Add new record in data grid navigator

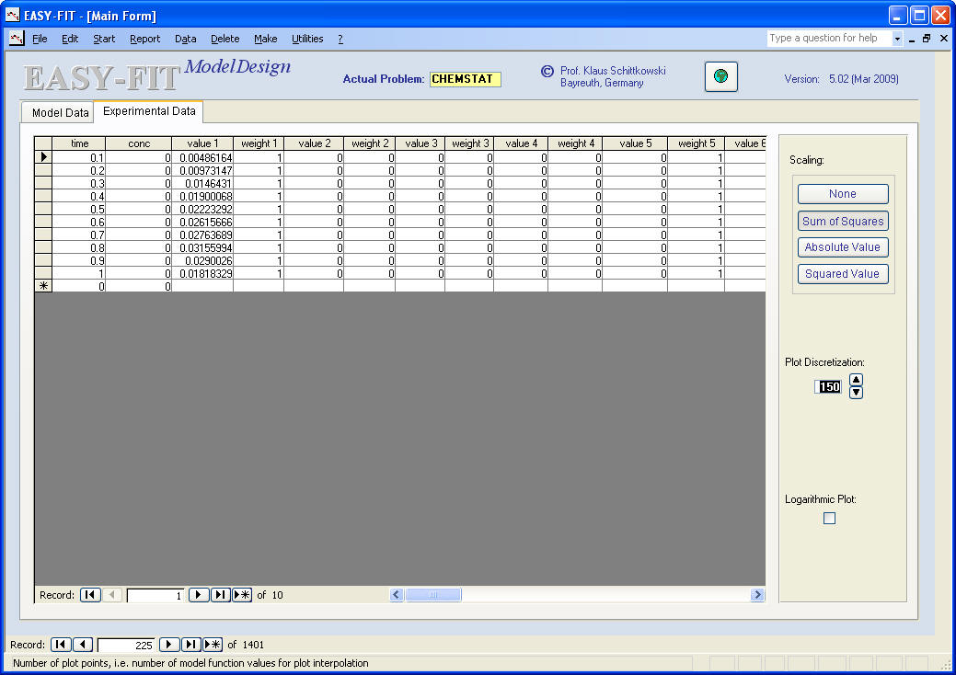click(x=242, y=595)
